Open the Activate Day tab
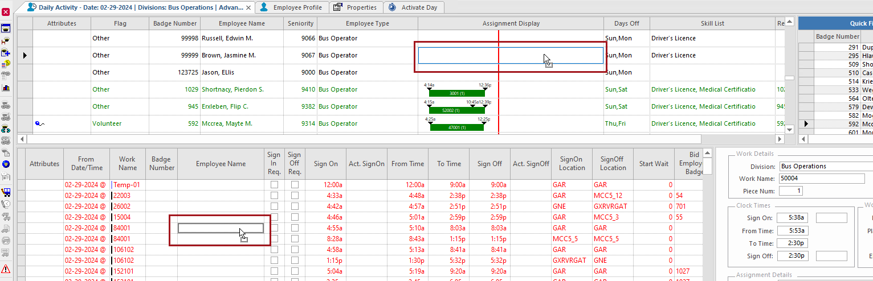 (414, 7)
